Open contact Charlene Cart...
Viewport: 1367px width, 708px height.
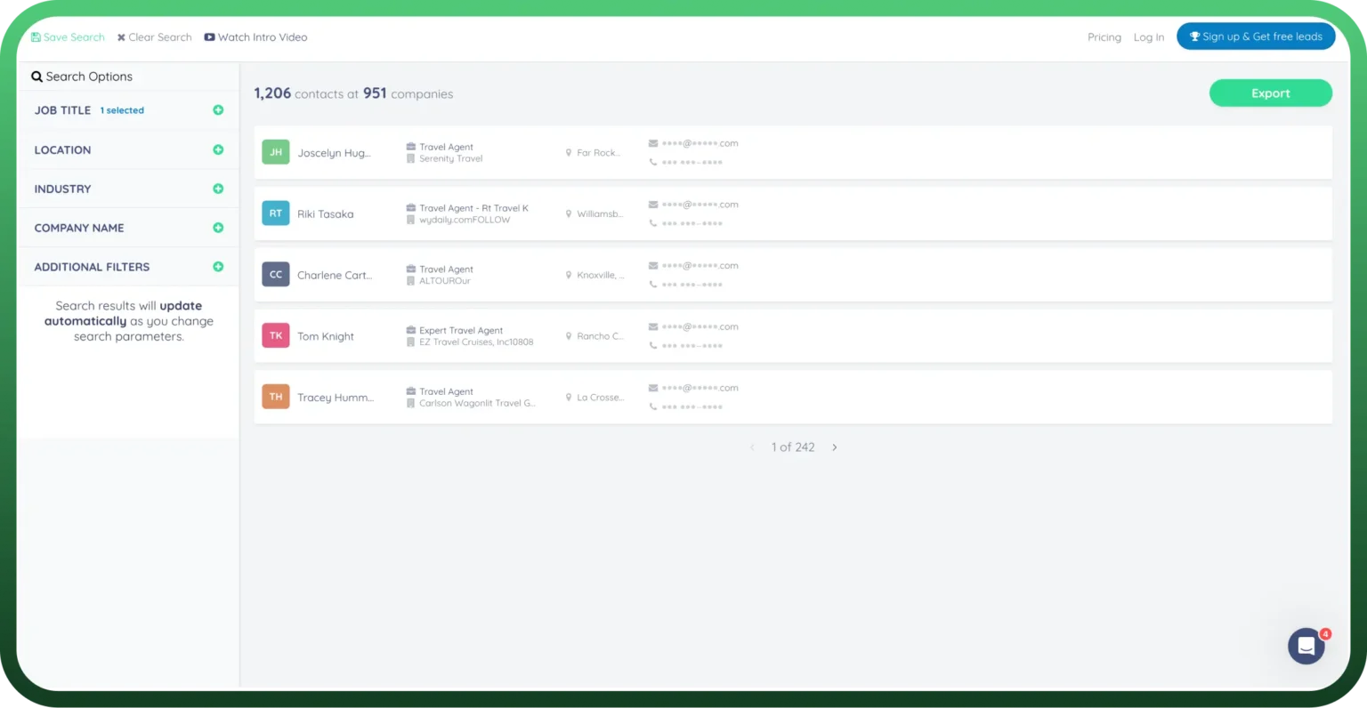[335, 275]
